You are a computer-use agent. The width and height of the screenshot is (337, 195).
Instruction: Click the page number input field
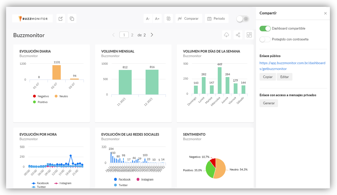[x=124, y=35]
